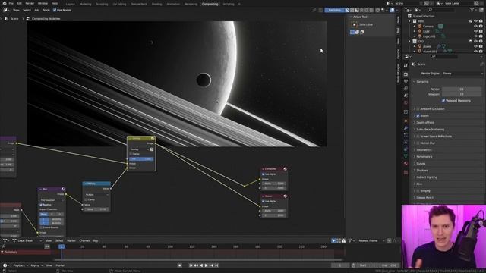The width and height of the screenshot is (486, 273).
Task: Select the Camera object in outliner
Action: coord(428,27)
